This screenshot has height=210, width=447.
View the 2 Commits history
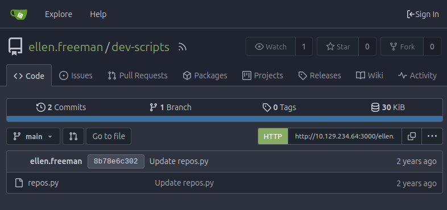[61, 107]
